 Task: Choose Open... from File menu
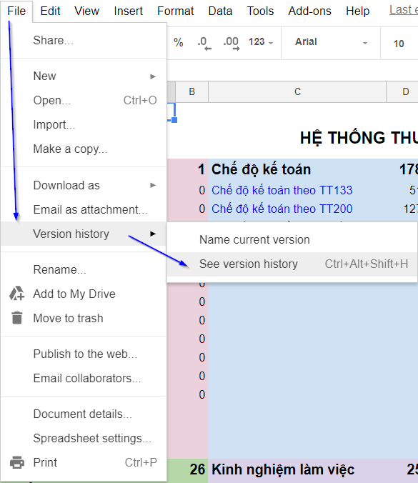coord(84,101)
